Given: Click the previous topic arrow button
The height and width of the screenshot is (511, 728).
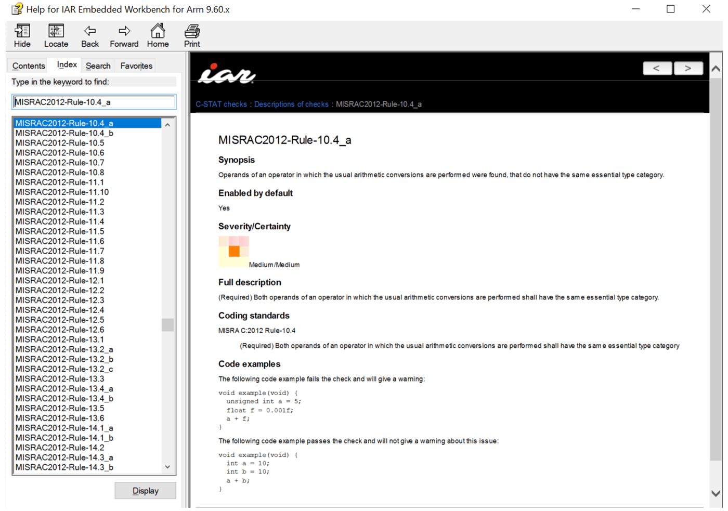Looking at the screenshot, I should coord(657,68).
